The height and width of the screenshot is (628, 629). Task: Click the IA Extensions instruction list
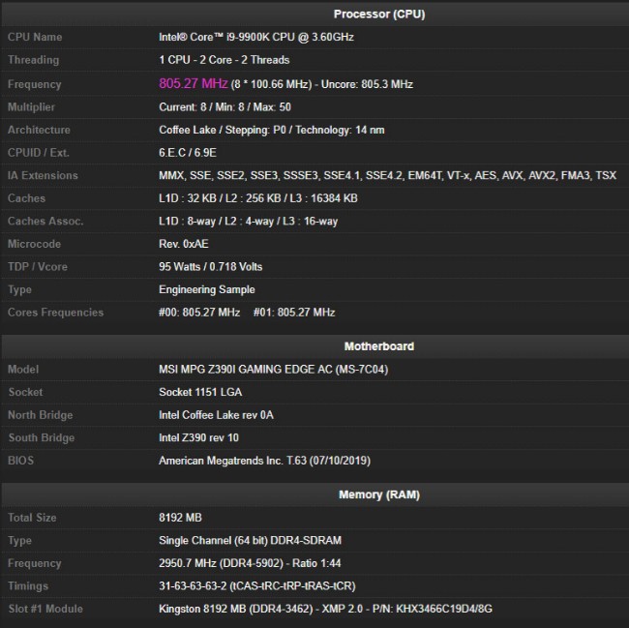pos(387,175)
